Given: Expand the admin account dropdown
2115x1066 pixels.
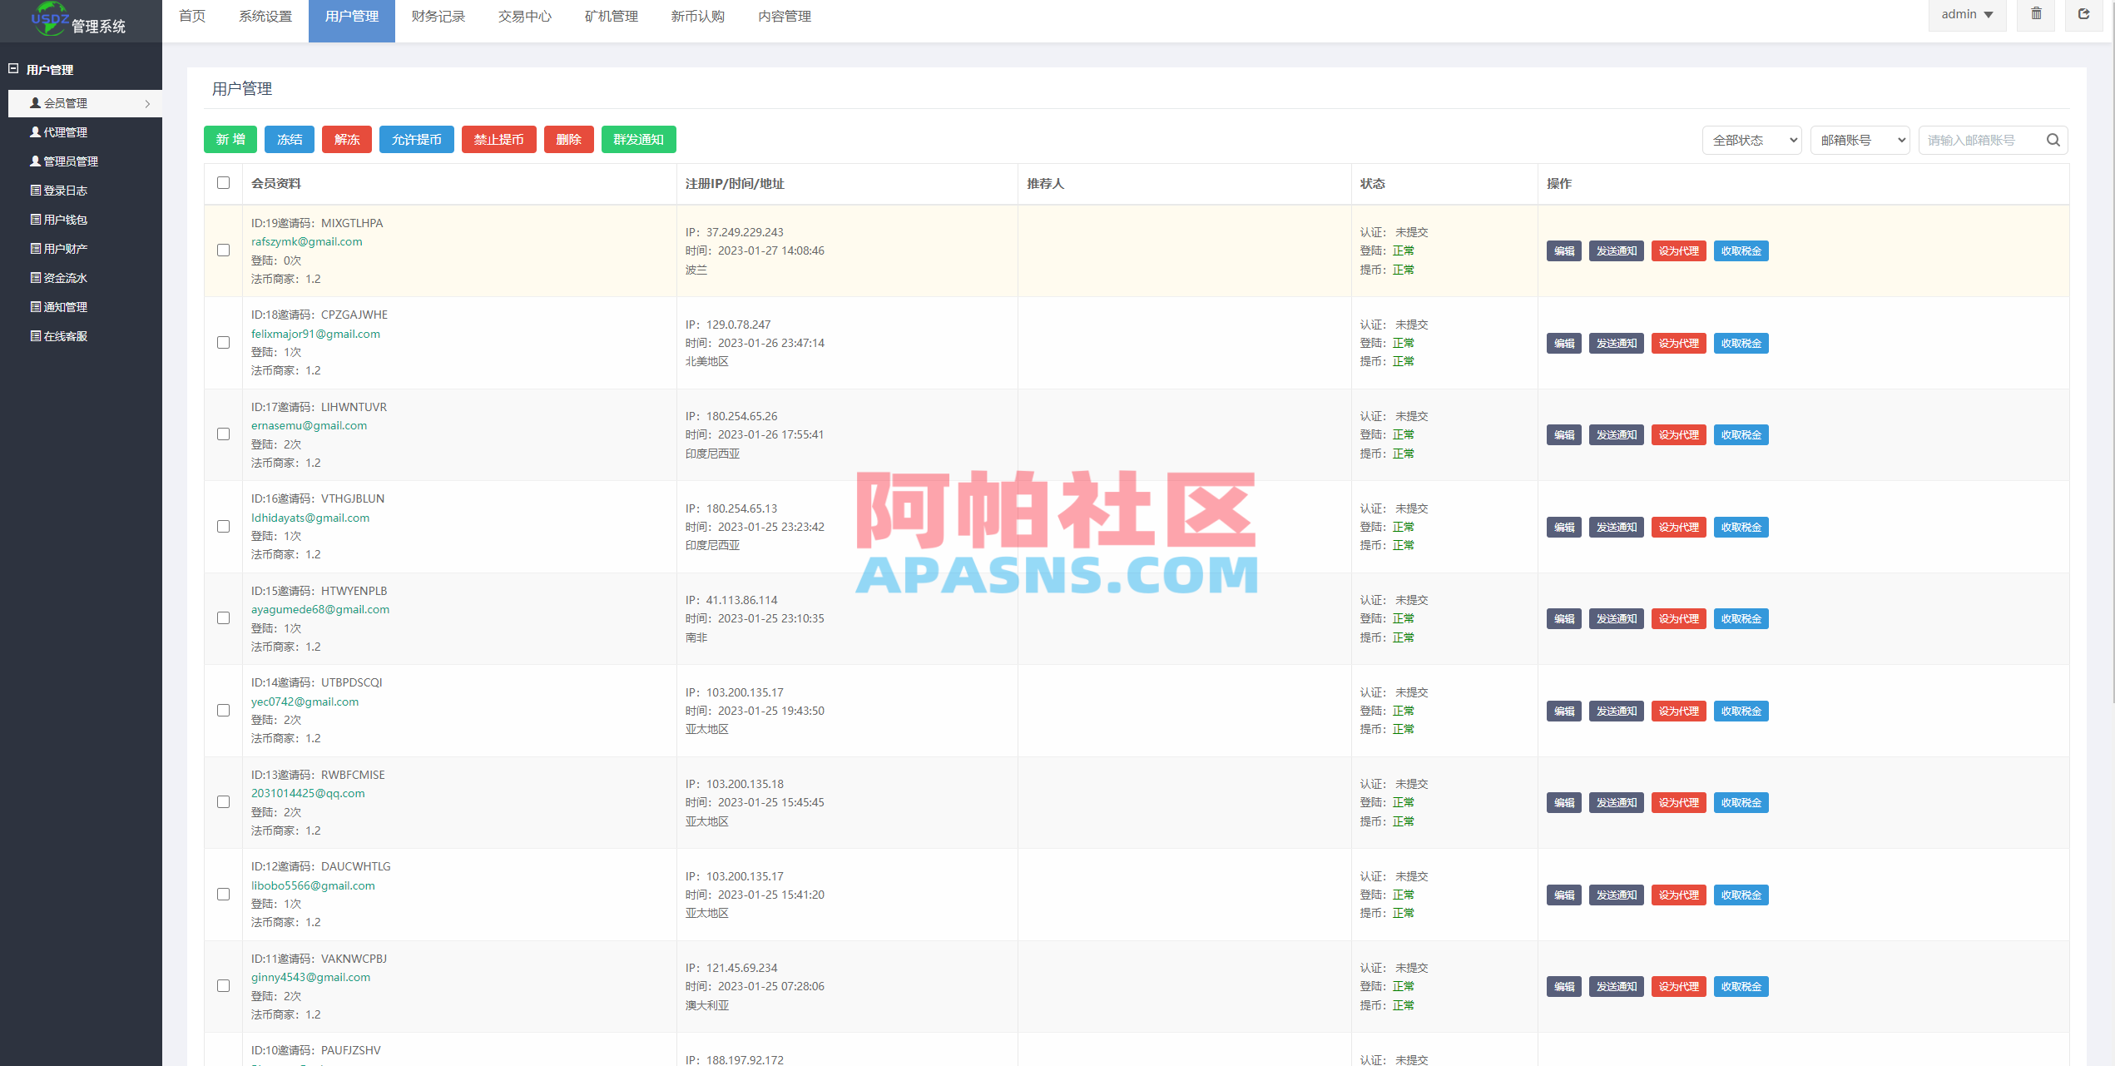Looking at the screenshot, I should click(x=1966, y=13).
